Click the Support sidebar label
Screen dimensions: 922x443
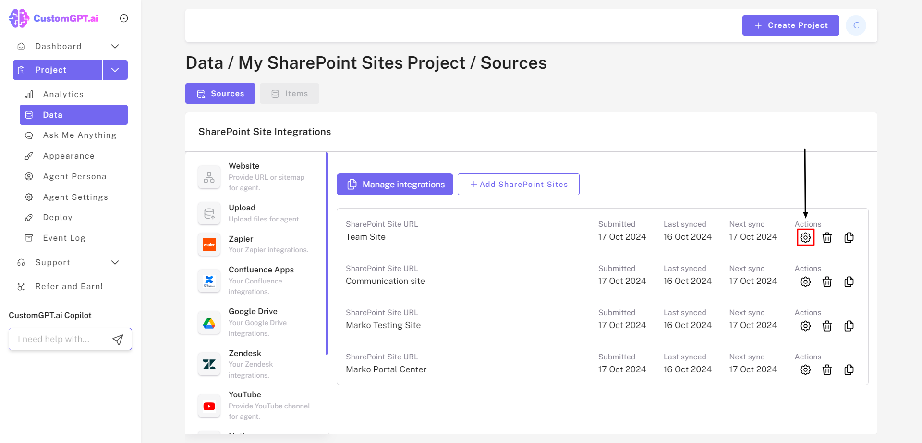(x=53, y=262)
